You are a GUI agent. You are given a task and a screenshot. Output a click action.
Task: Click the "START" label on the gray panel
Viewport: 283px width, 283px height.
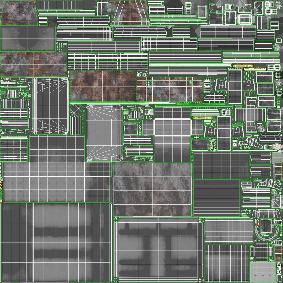coord(255,275)
